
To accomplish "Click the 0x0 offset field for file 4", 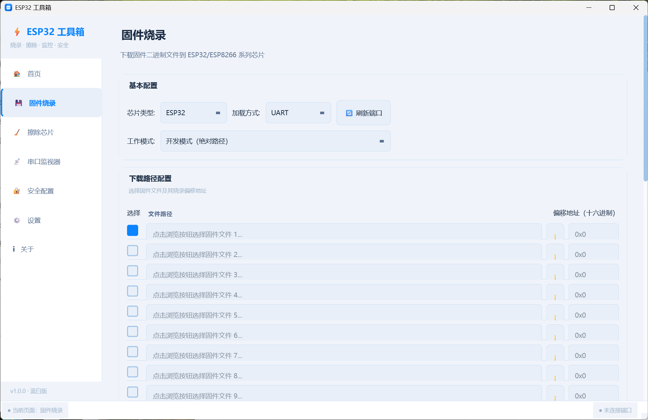I will 593,292.
